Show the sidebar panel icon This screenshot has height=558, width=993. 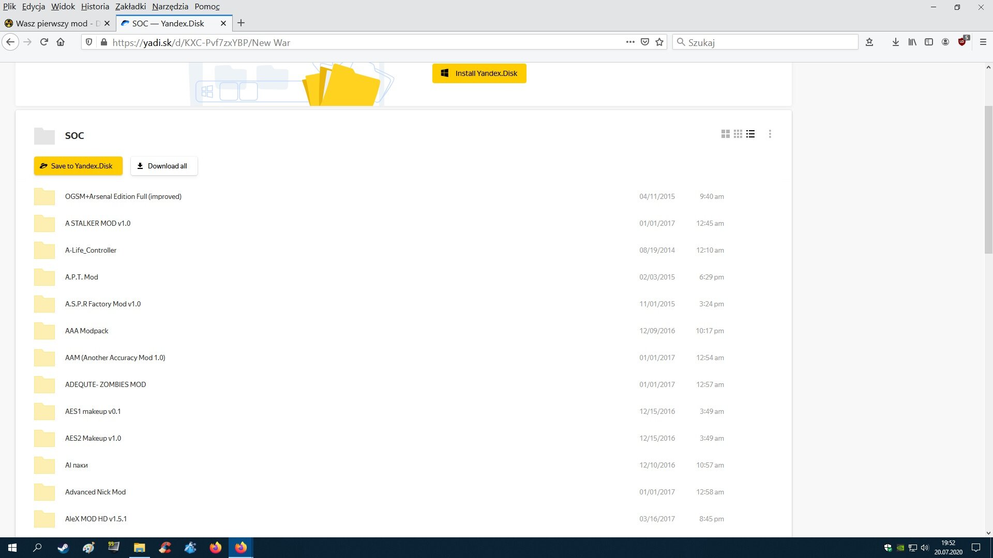929,42
